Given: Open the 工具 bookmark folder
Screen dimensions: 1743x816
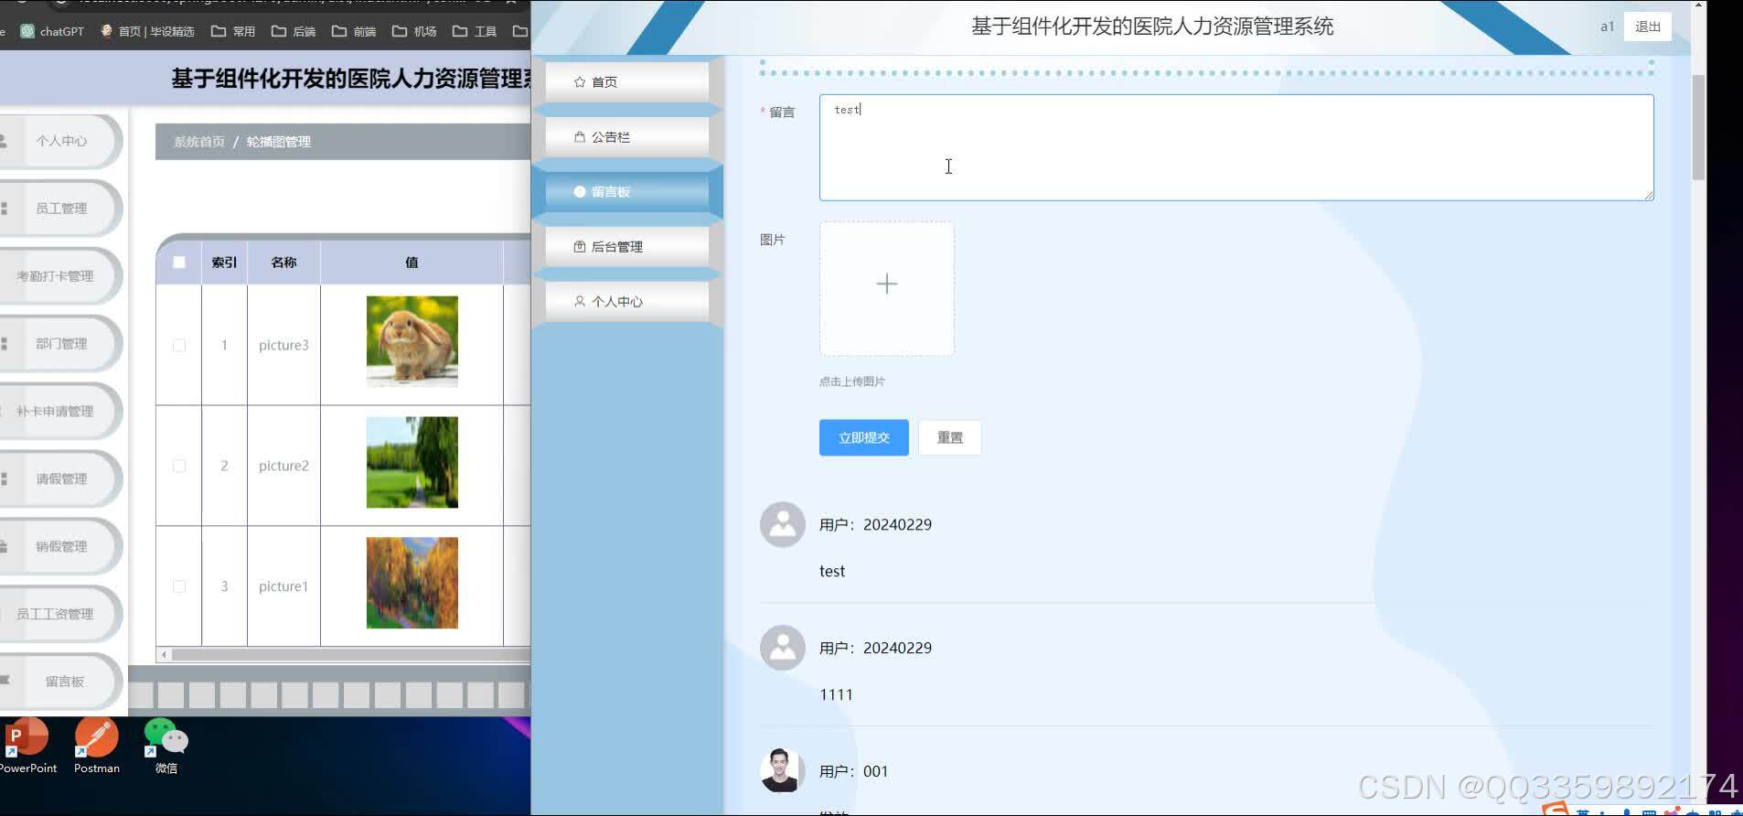Looking at the screenshot, I should [x=475, y=31].
